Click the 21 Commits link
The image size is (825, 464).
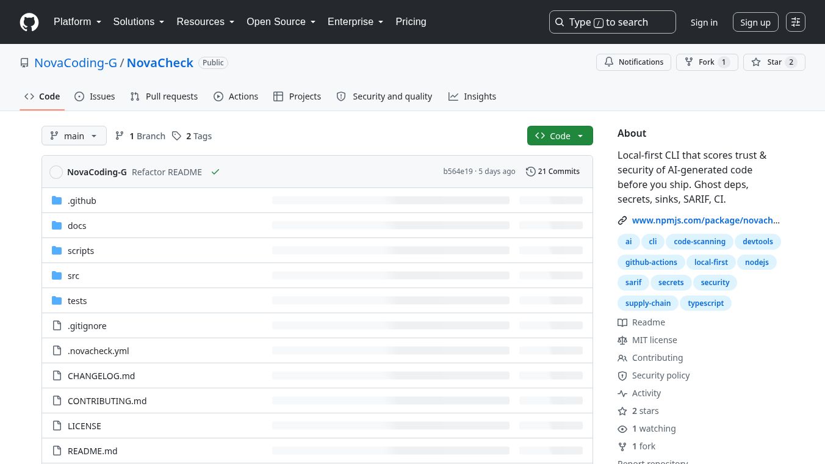553,172
